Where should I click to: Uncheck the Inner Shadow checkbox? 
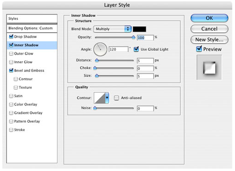(11, 45)
